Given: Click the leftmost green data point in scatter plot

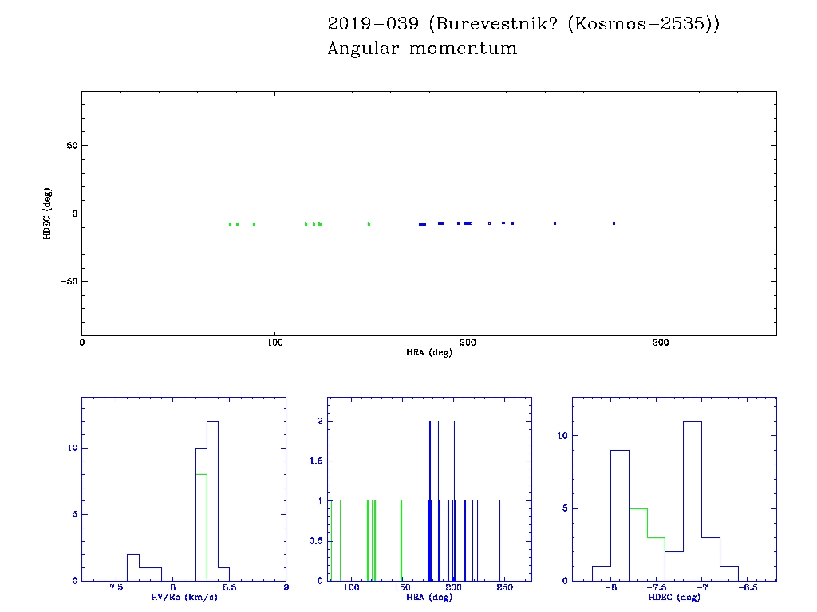Looking at the screenshot, I should pos(230,224).
